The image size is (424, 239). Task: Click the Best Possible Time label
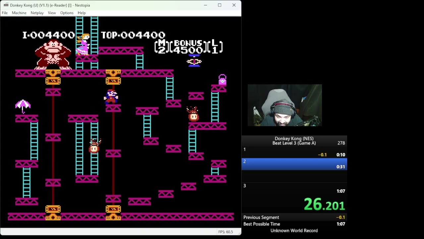coord(262,224)
